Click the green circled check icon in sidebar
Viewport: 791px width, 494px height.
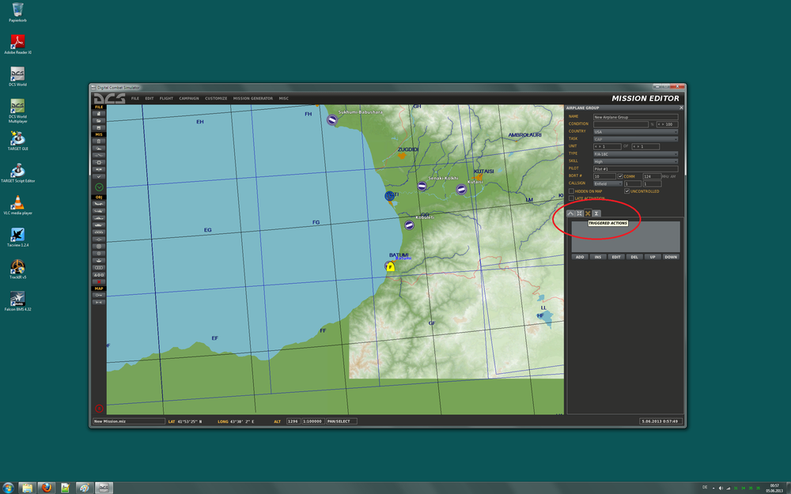click(x=99, y=186)
